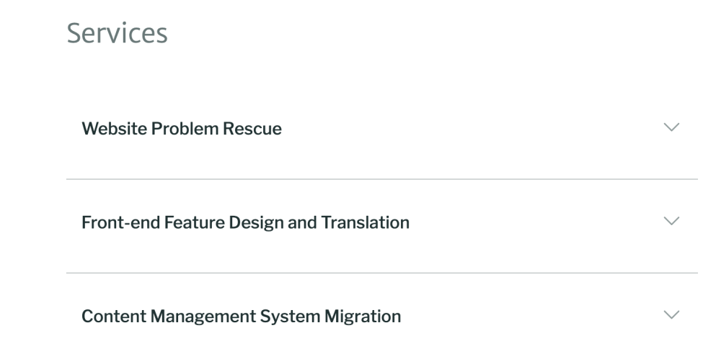
Task: Click the Front-end Feature Design chevron arrow
Action: coord(671,221)
